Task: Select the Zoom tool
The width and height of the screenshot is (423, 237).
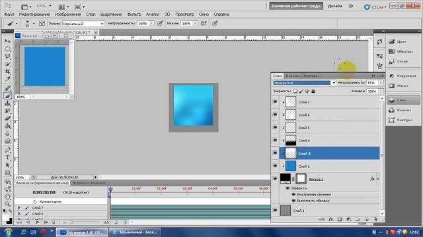Action: (7, 204)
